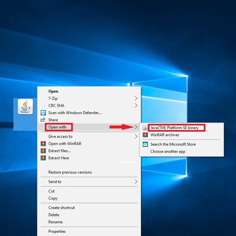236x236 pixels.
Task: Select Choose another app
Action: (x=181, y=151)
